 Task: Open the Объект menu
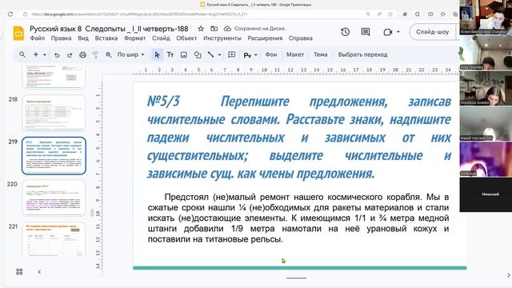186,38
